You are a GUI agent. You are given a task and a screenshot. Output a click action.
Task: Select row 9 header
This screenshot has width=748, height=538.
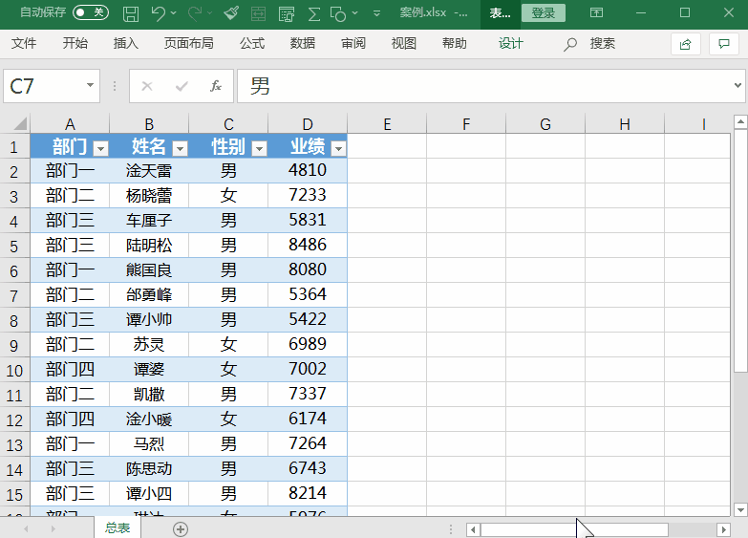(x=14, y=345)
